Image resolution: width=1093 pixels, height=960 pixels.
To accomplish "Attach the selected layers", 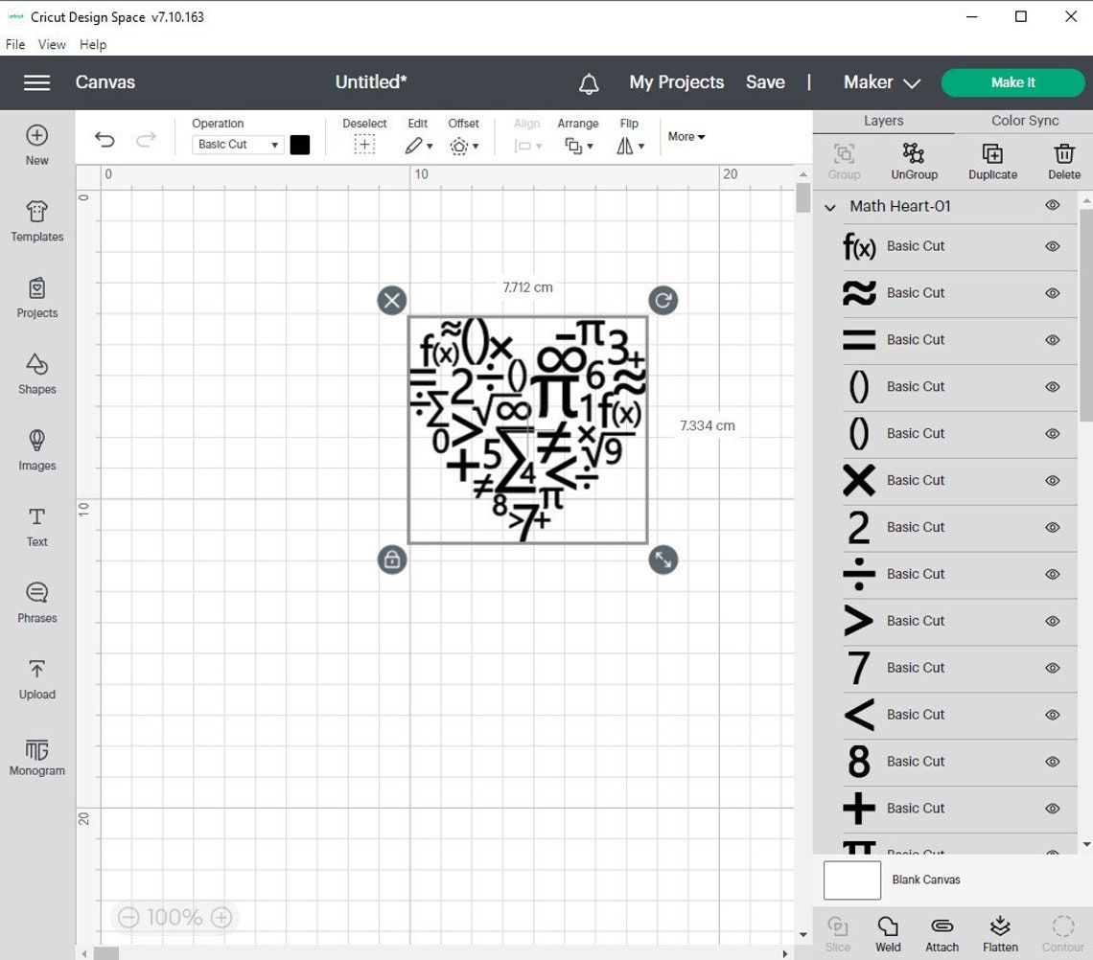I will click(x=942, y=930).
